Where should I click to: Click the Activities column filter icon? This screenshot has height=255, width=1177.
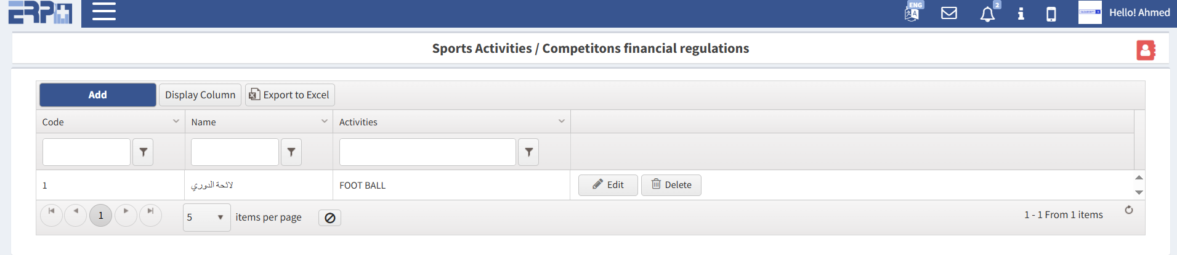528,152
